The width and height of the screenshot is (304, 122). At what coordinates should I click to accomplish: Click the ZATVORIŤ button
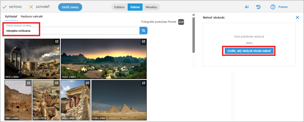coord(39,7)
